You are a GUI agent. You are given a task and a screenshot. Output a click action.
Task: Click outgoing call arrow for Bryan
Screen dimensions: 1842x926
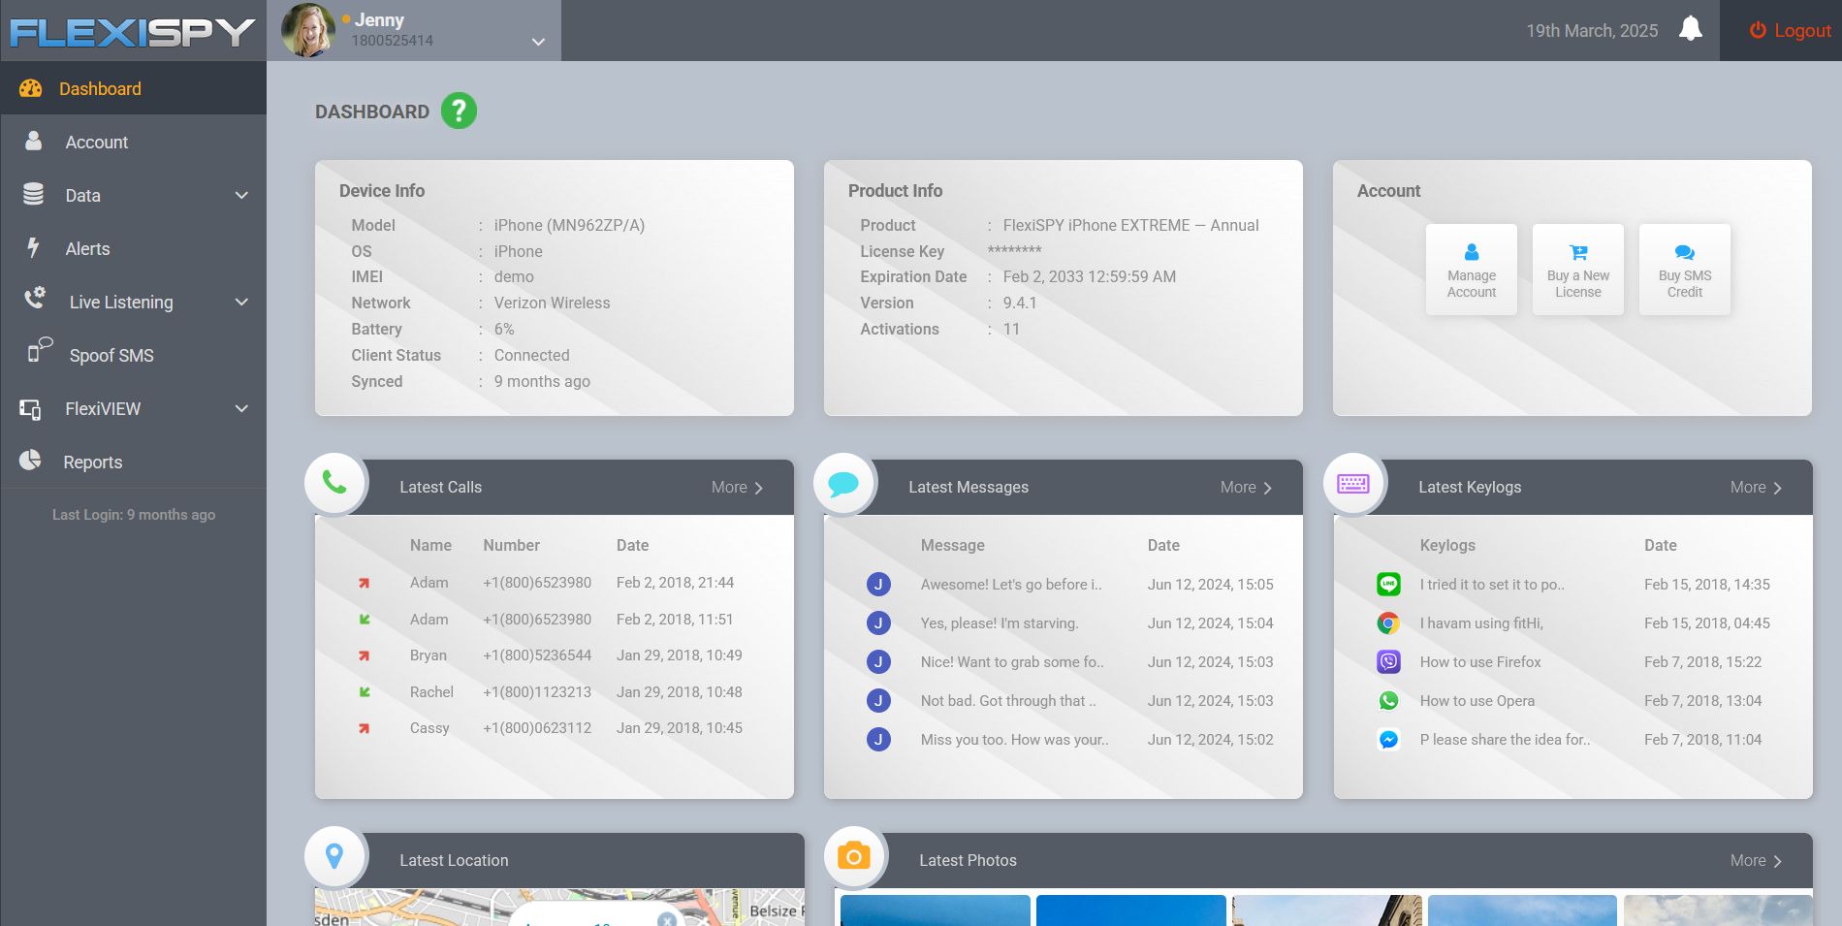pyautogui.click(x=365, y=655)
